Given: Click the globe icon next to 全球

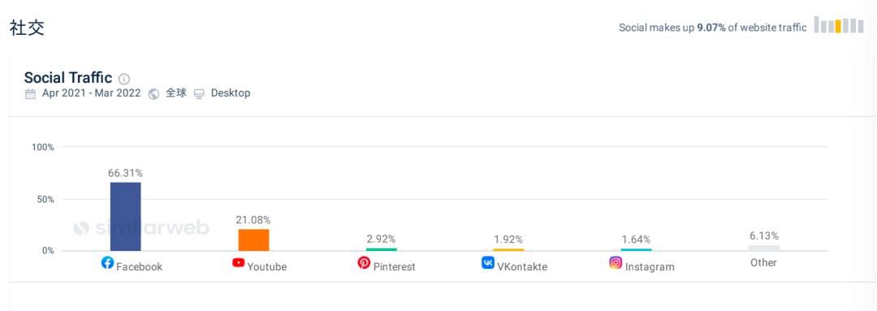Looking at the screenshot, I should [153, 94].
